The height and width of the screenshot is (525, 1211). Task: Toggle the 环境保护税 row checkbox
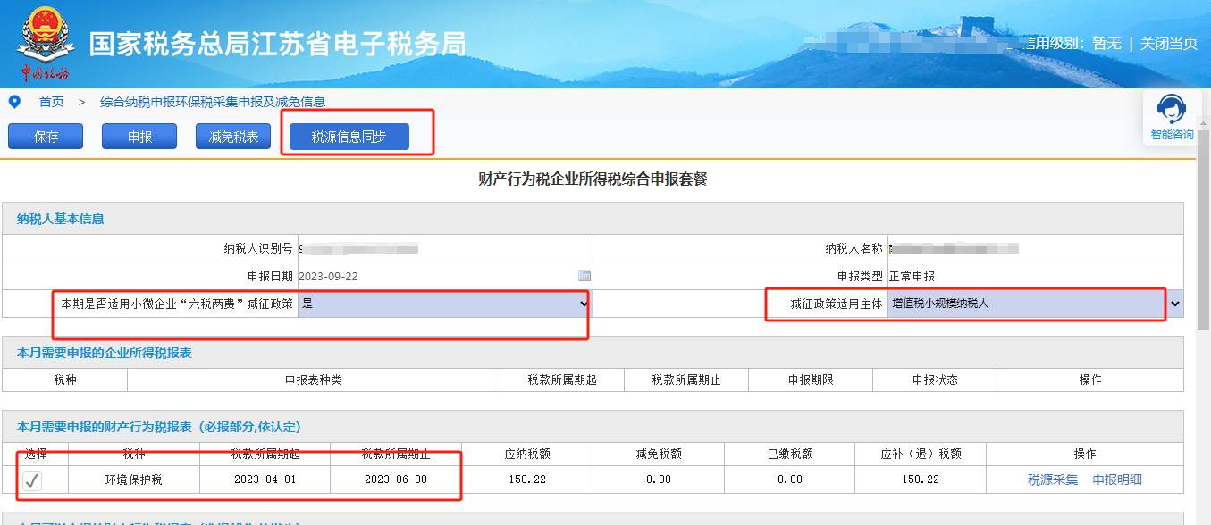pos(32,480)
